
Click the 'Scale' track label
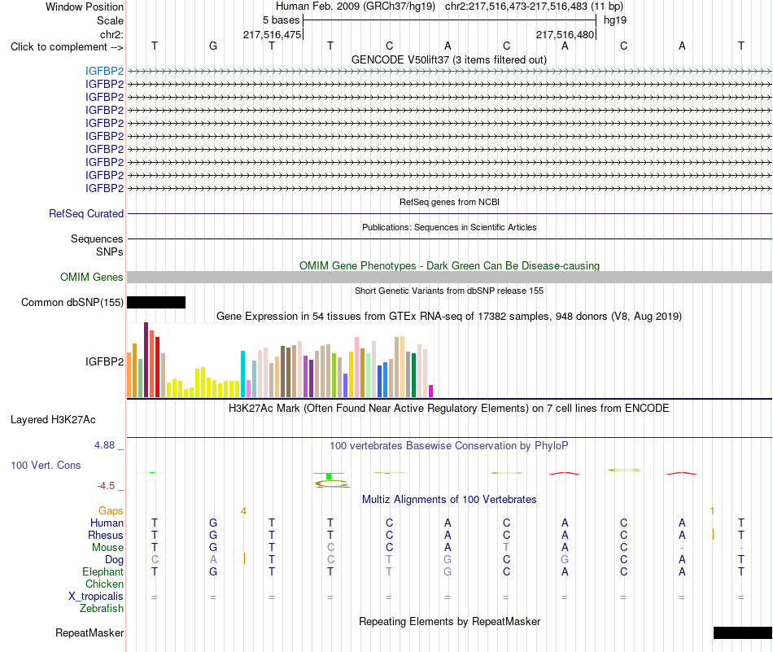110,20
